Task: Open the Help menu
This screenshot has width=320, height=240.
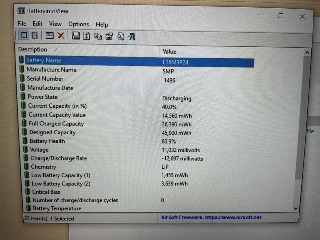Action: 102,25
